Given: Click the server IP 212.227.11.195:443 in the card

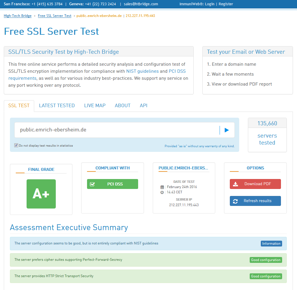Looking at the screenshot, I should coord(184,205).
